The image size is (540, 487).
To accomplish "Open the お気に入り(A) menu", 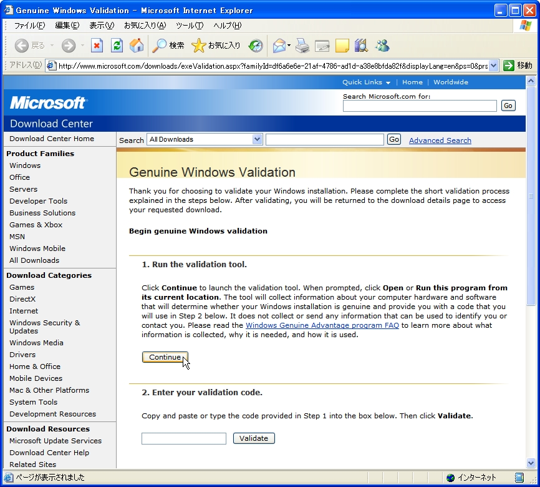I will point(145,26).
